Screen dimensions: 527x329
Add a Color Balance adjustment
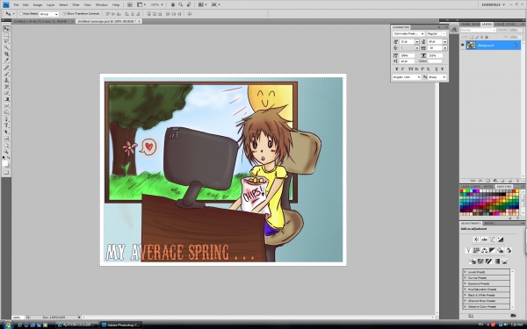point(484,250)
